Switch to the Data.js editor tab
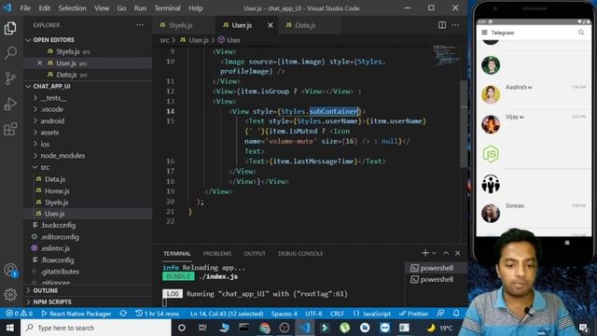This screenshot has height=336, width=597. click(309, 25)
